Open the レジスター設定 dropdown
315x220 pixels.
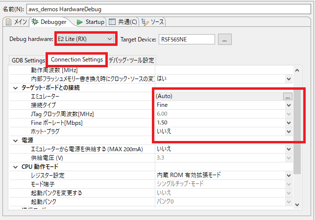289,175
